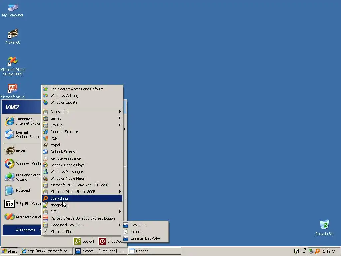Viewport: 341px width, 256px height.
Task: Launch Internet Explorer from All Programs list
Action: coord(82,132)
